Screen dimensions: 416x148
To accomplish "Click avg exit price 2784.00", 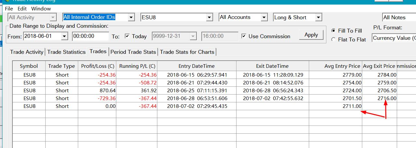I will pos(387,75).
